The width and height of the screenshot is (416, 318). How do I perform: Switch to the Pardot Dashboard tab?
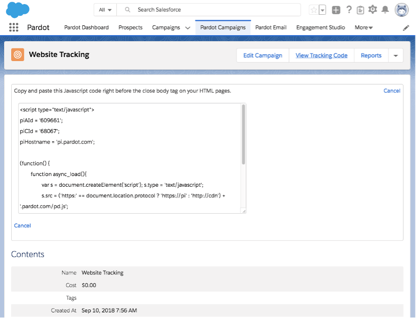[x=86, y=27]
